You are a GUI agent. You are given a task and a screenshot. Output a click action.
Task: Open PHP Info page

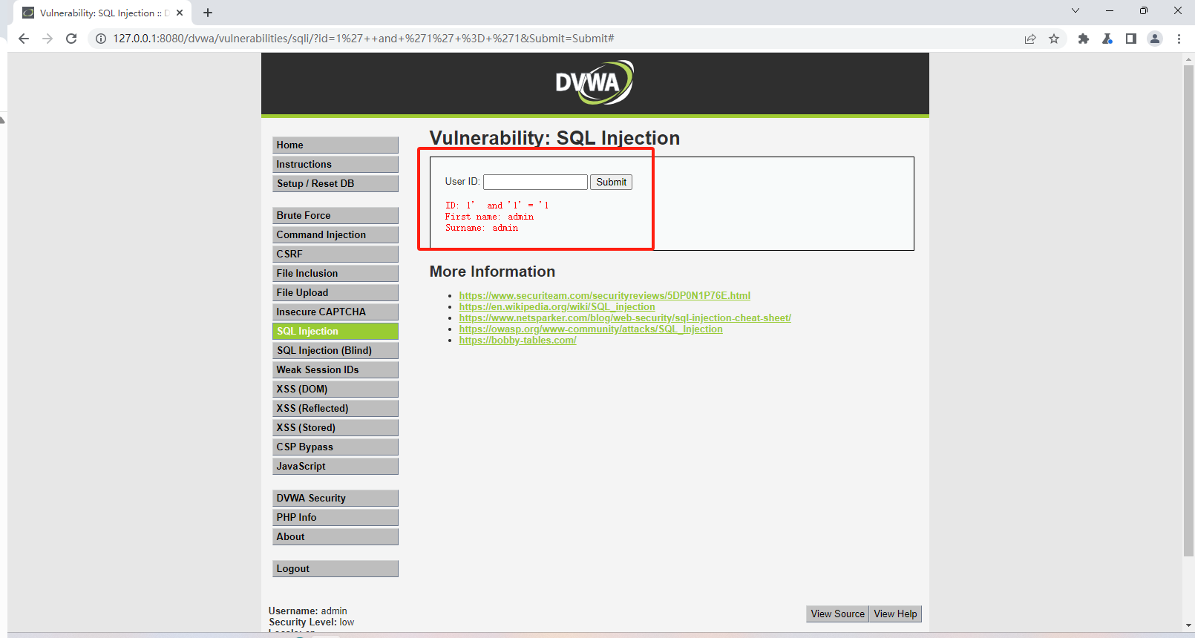tap(335, 517)
